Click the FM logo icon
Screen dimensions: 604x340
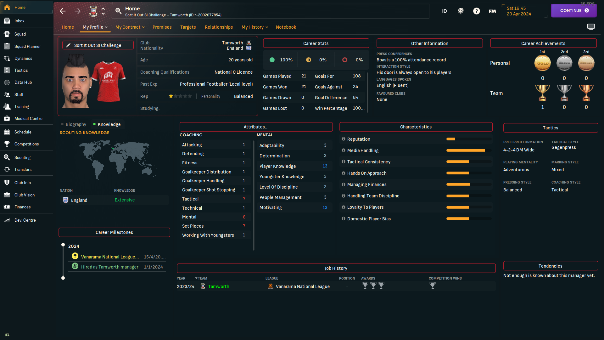pyautogui.click(x=492, y=11)
